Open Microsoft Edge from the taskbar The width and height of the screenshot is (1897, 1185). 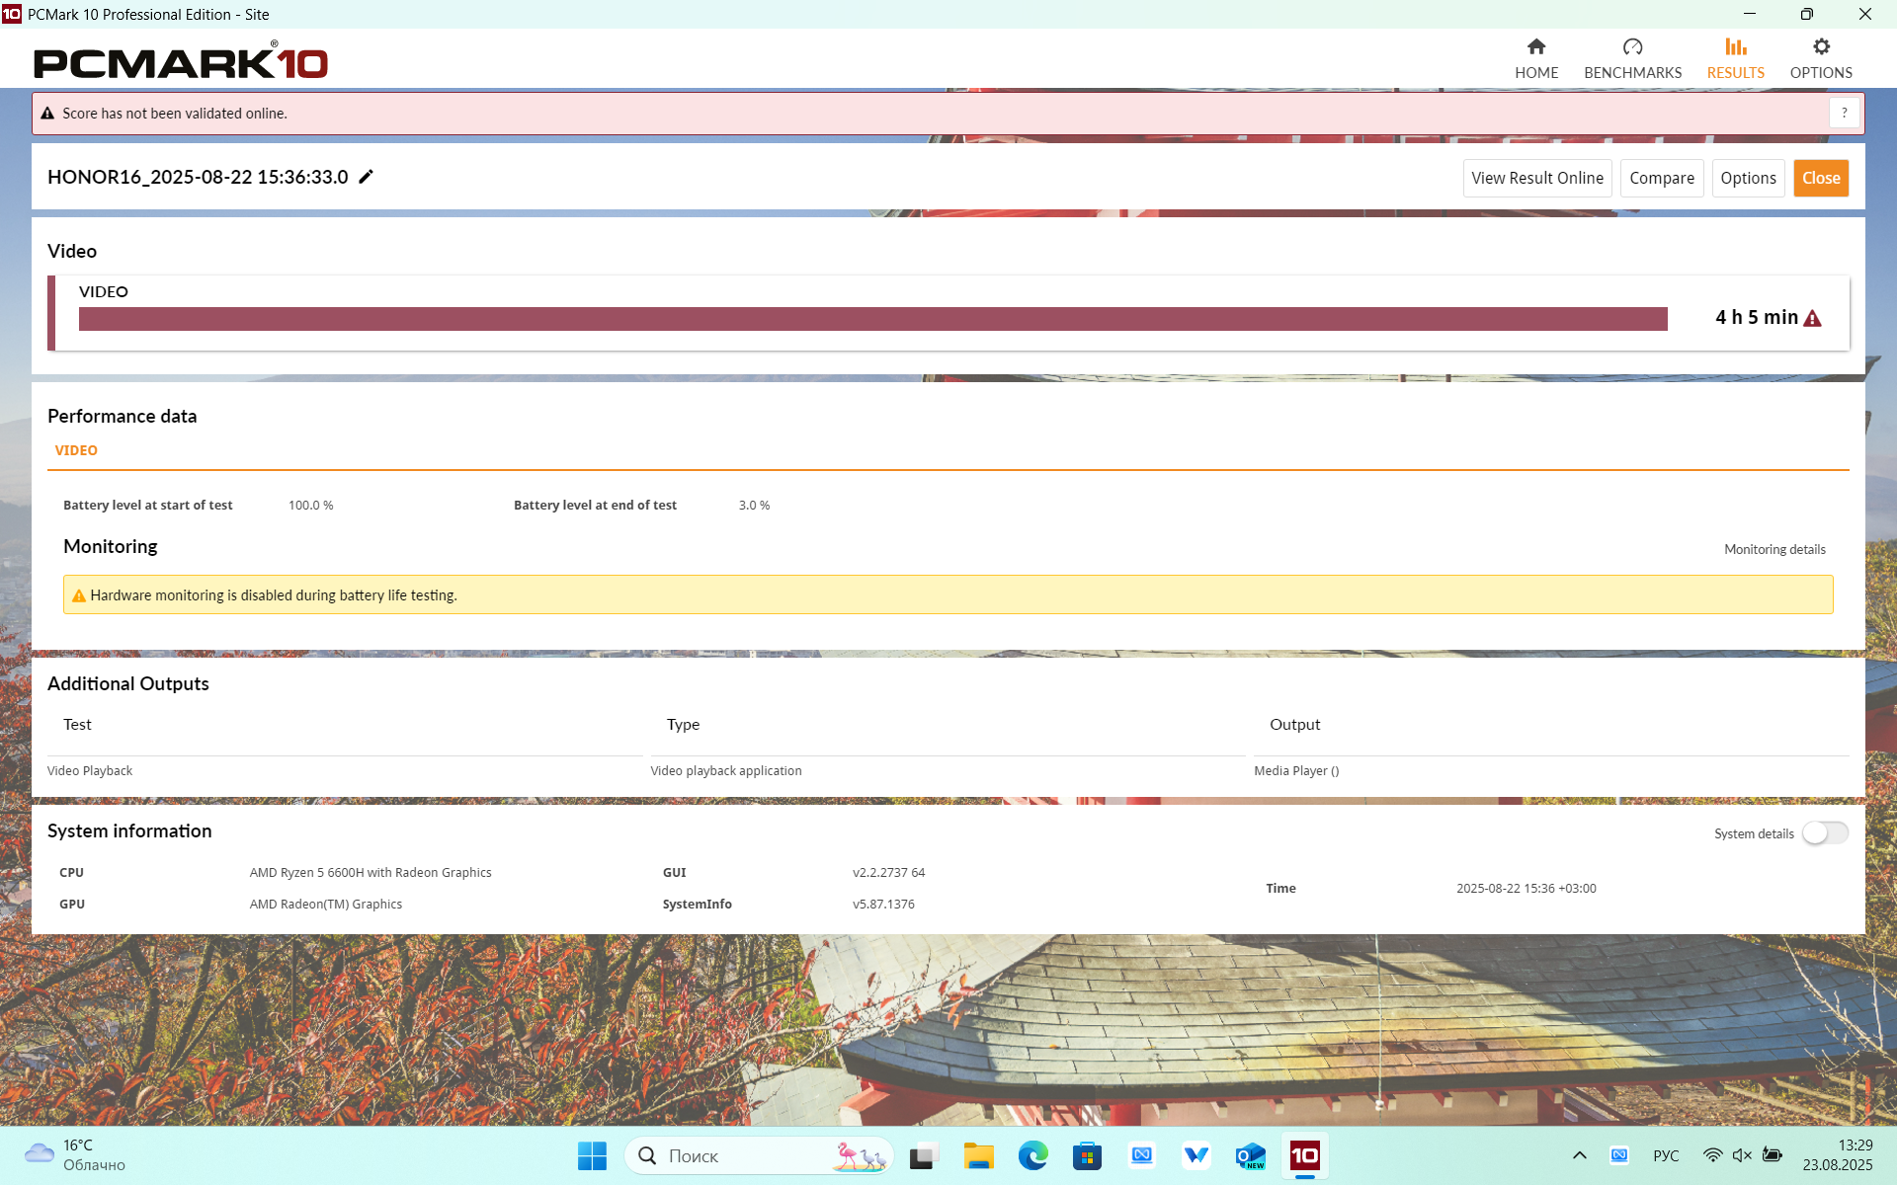coord(1032,1155)
